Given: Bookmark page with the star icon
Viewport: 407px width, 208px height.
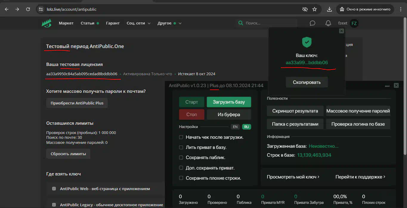Looking at the screenshot, I should [x=315, y=9].
